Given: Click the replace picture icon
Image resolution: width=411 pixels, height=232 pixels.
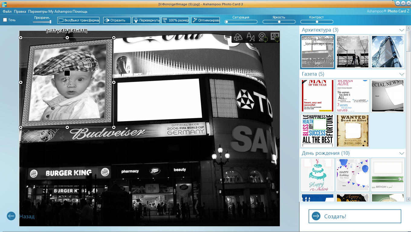Looking at the screenshot, I should tap(275, 37).
